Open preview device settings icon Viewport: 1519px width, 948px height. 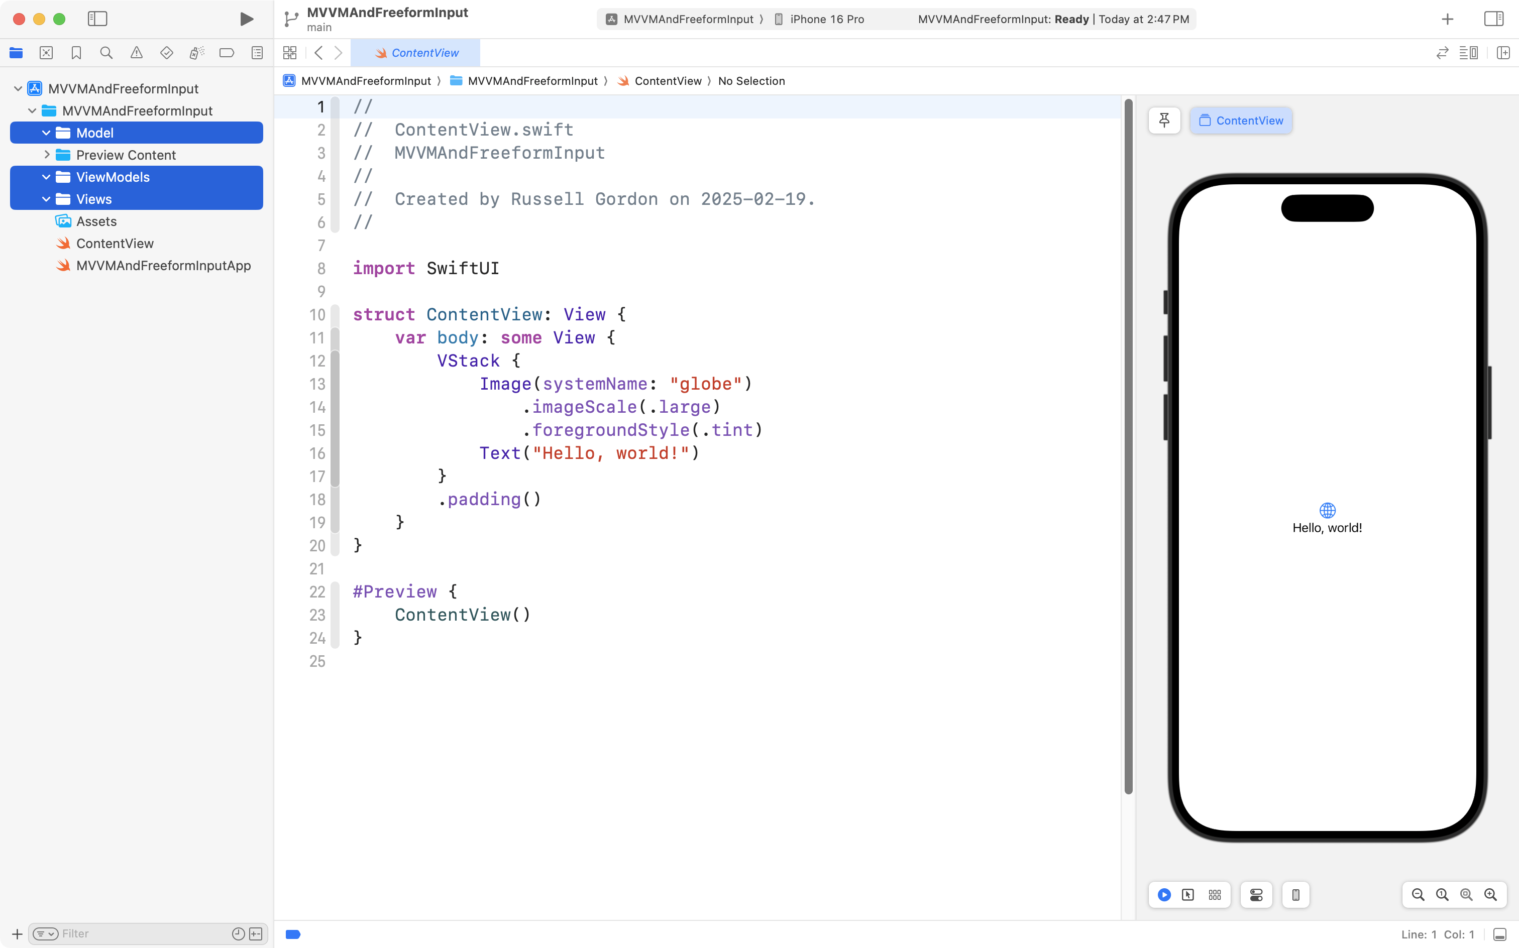[1256, 895]
